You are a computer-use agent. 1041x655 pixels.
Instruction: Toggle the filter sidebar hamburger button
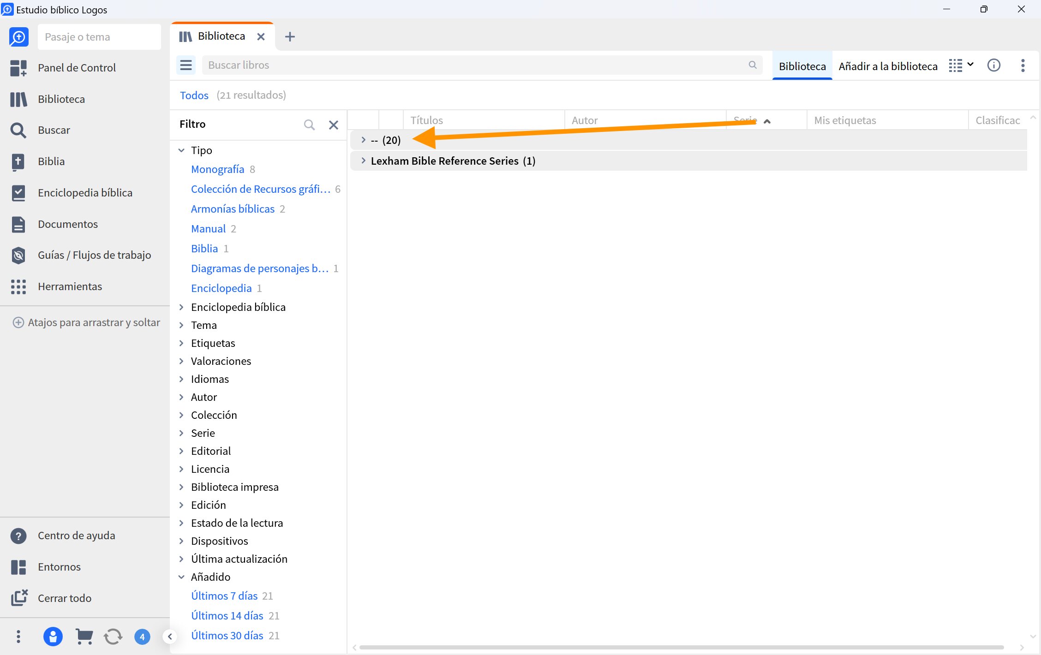click(x=186, y=65)
